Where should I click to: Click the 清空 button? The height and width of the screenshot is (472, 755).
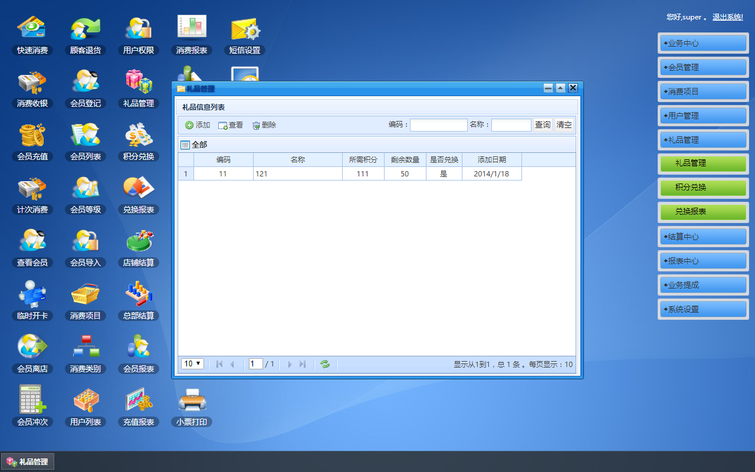coord(564,125)
